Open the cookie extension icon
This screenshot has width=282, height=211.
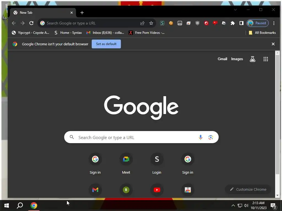(x=171, y=23)
